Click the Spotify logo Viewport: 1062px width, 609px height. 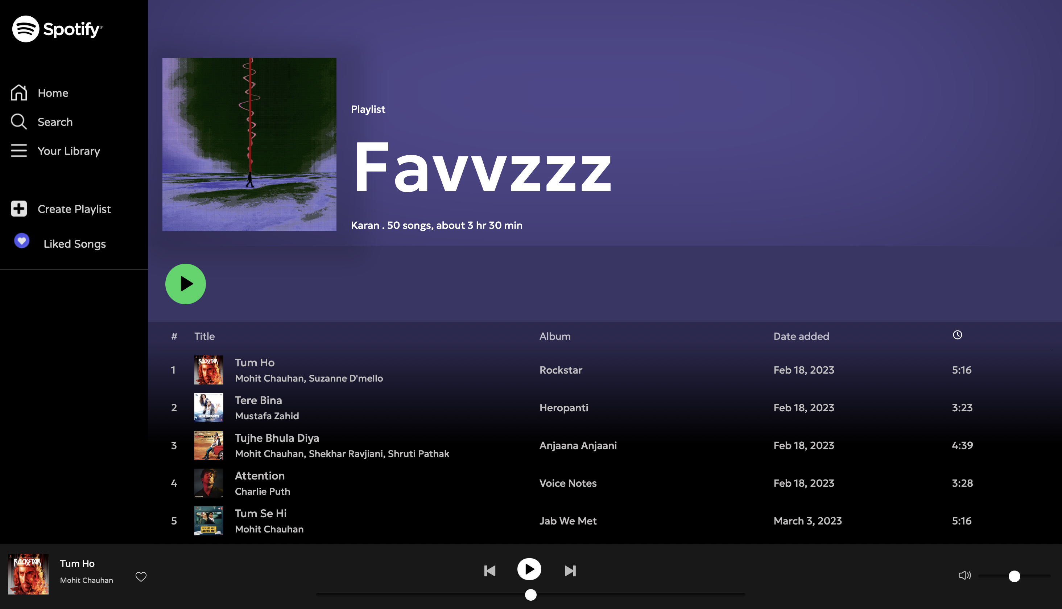[x=57, y=29]
